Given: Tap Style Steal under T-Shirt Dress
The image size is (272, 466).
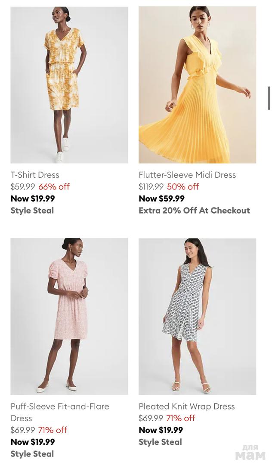Looking at the screenshot, I should coord(32,211).
